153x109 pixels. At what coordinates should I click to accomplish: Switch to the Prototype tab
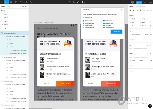(138, 6)
